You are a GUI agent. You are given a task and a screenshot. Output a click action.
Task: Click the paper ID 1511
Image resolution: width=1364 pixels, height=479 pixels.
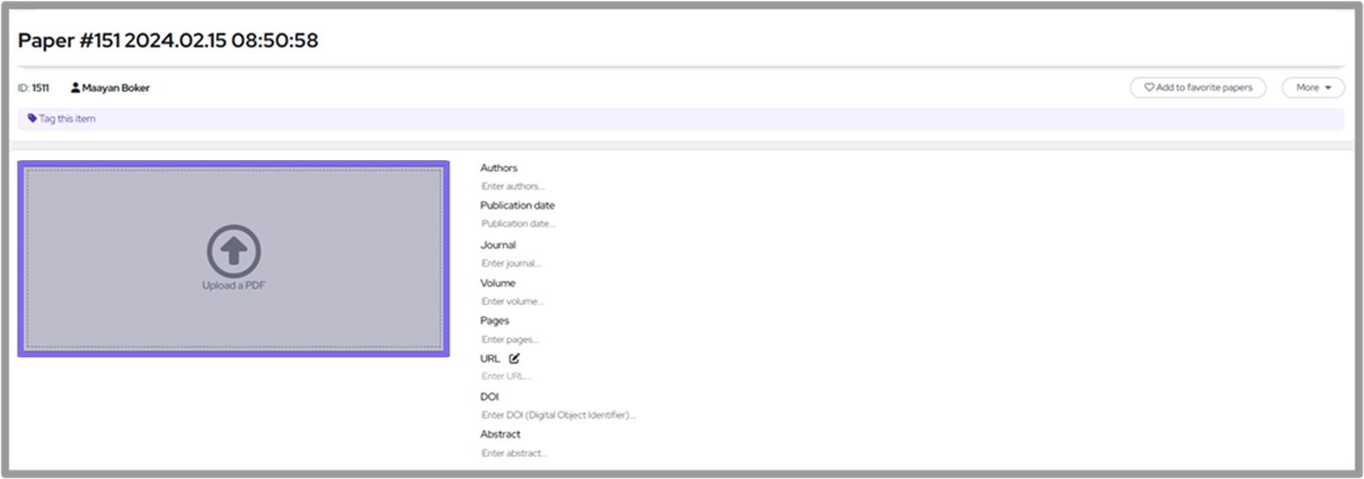point(39,87)
